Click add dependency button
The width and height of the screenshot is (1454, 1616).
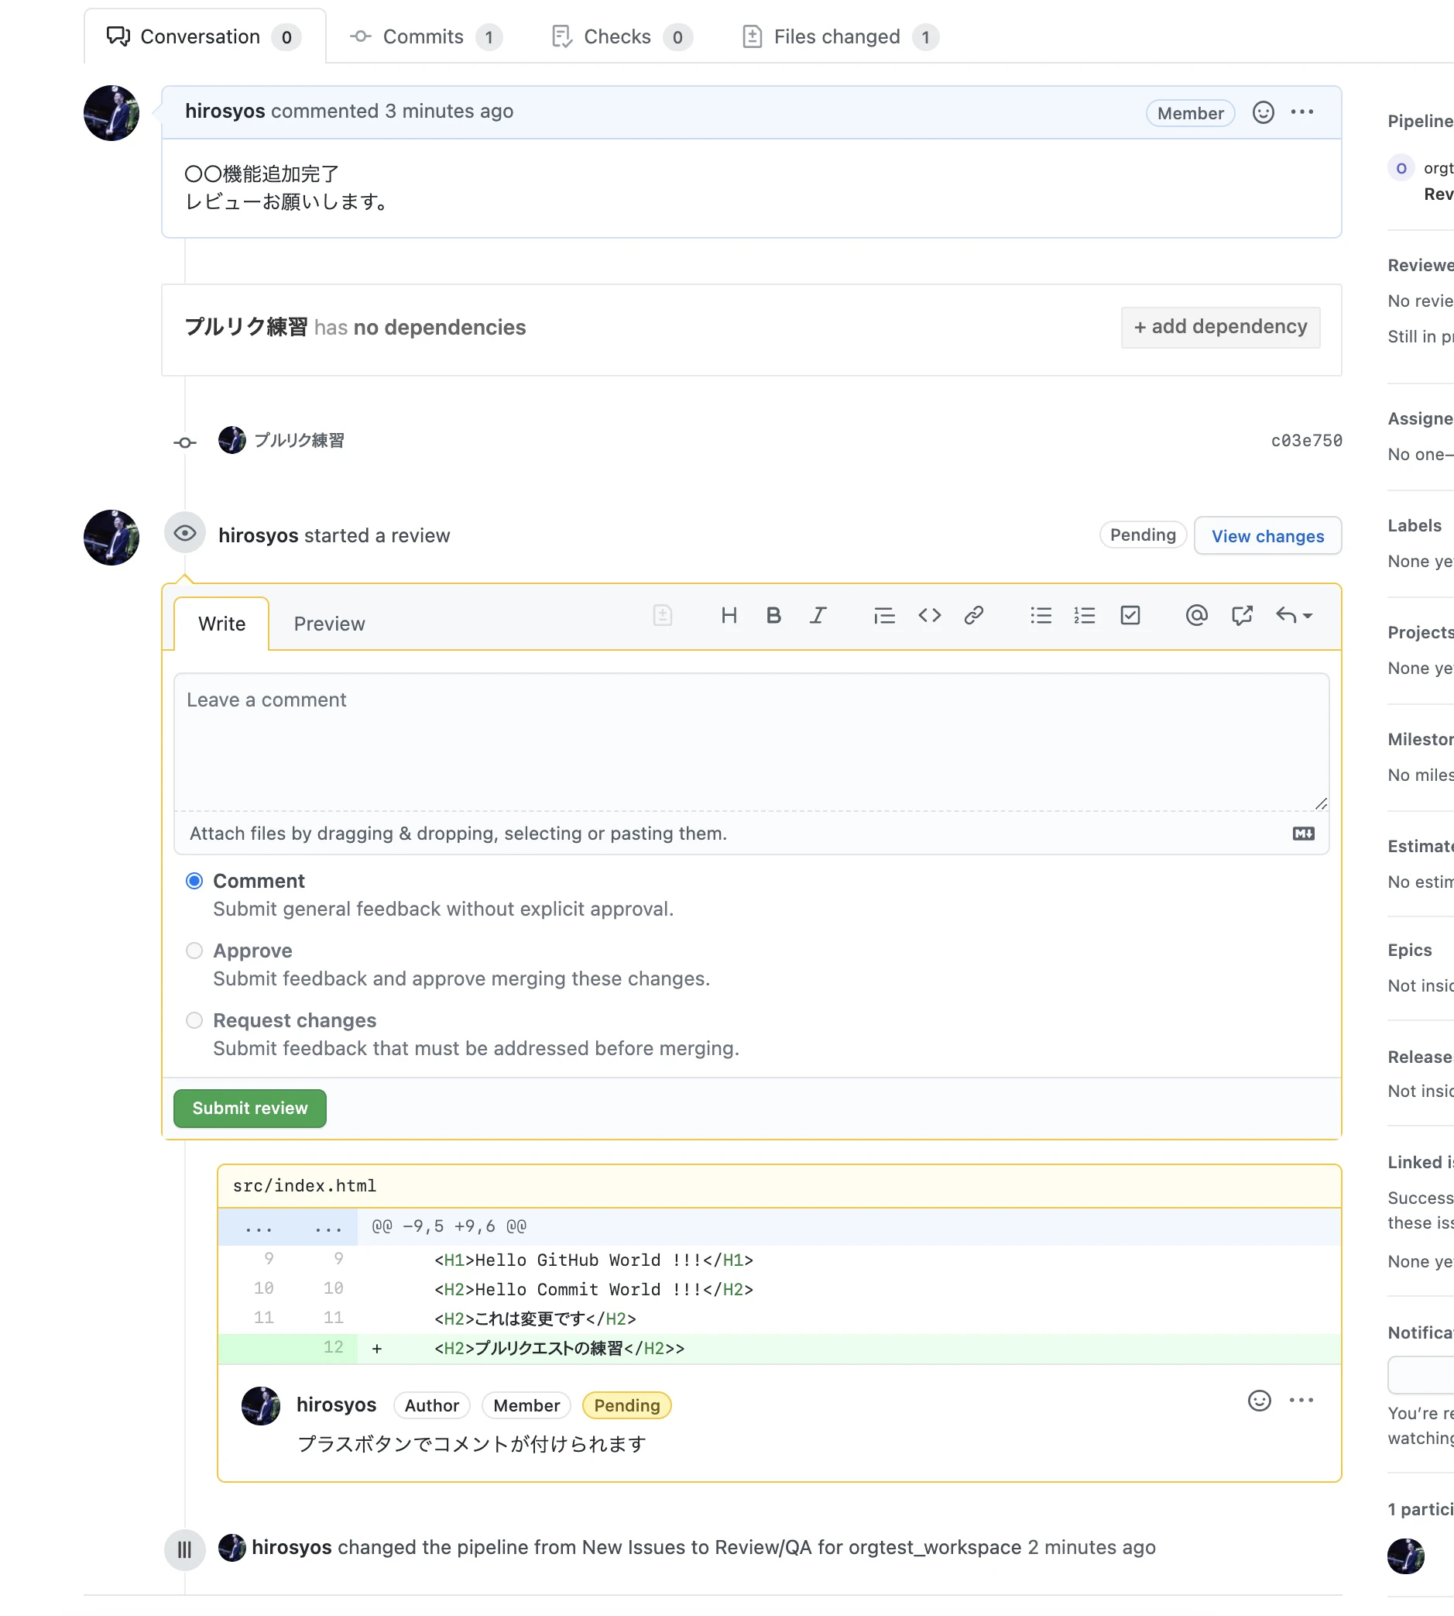coord(1220,327)
